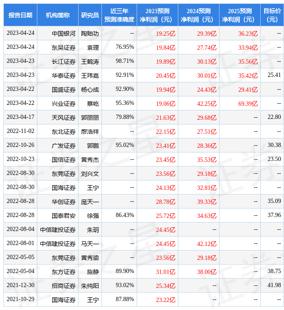Click the 42.12亿 forecast value
Image resolution: width=284 pixels, height=310 pixels.
tap(207, 244)
